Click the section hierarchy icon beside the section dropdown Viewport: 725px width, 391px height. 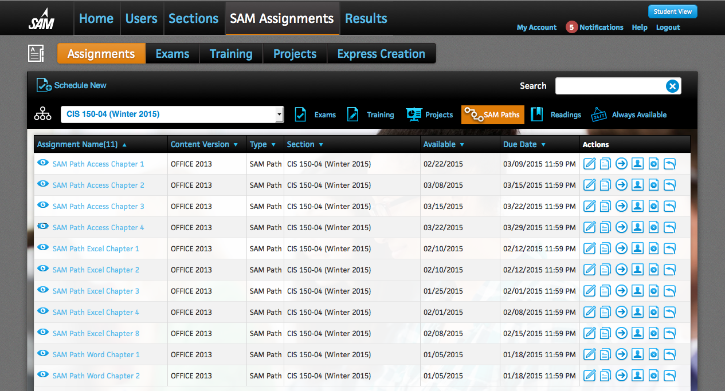tap(42, 114)
